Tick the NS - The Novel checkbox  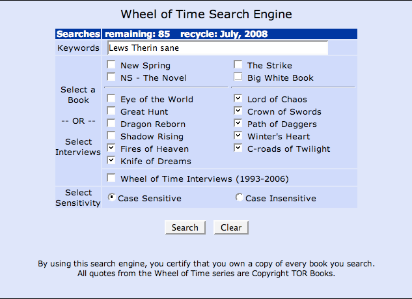point(111,77)
